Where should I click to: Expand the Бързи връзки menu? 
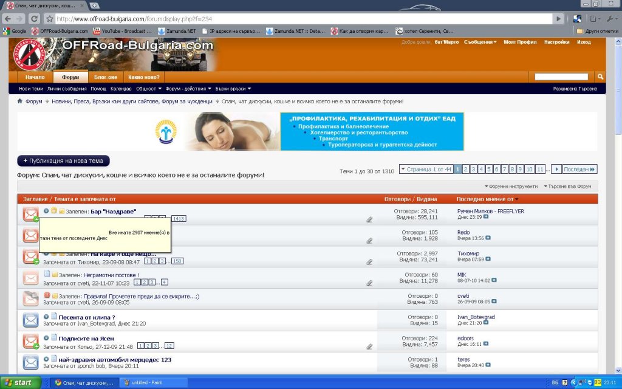click(x=230, y=89)
